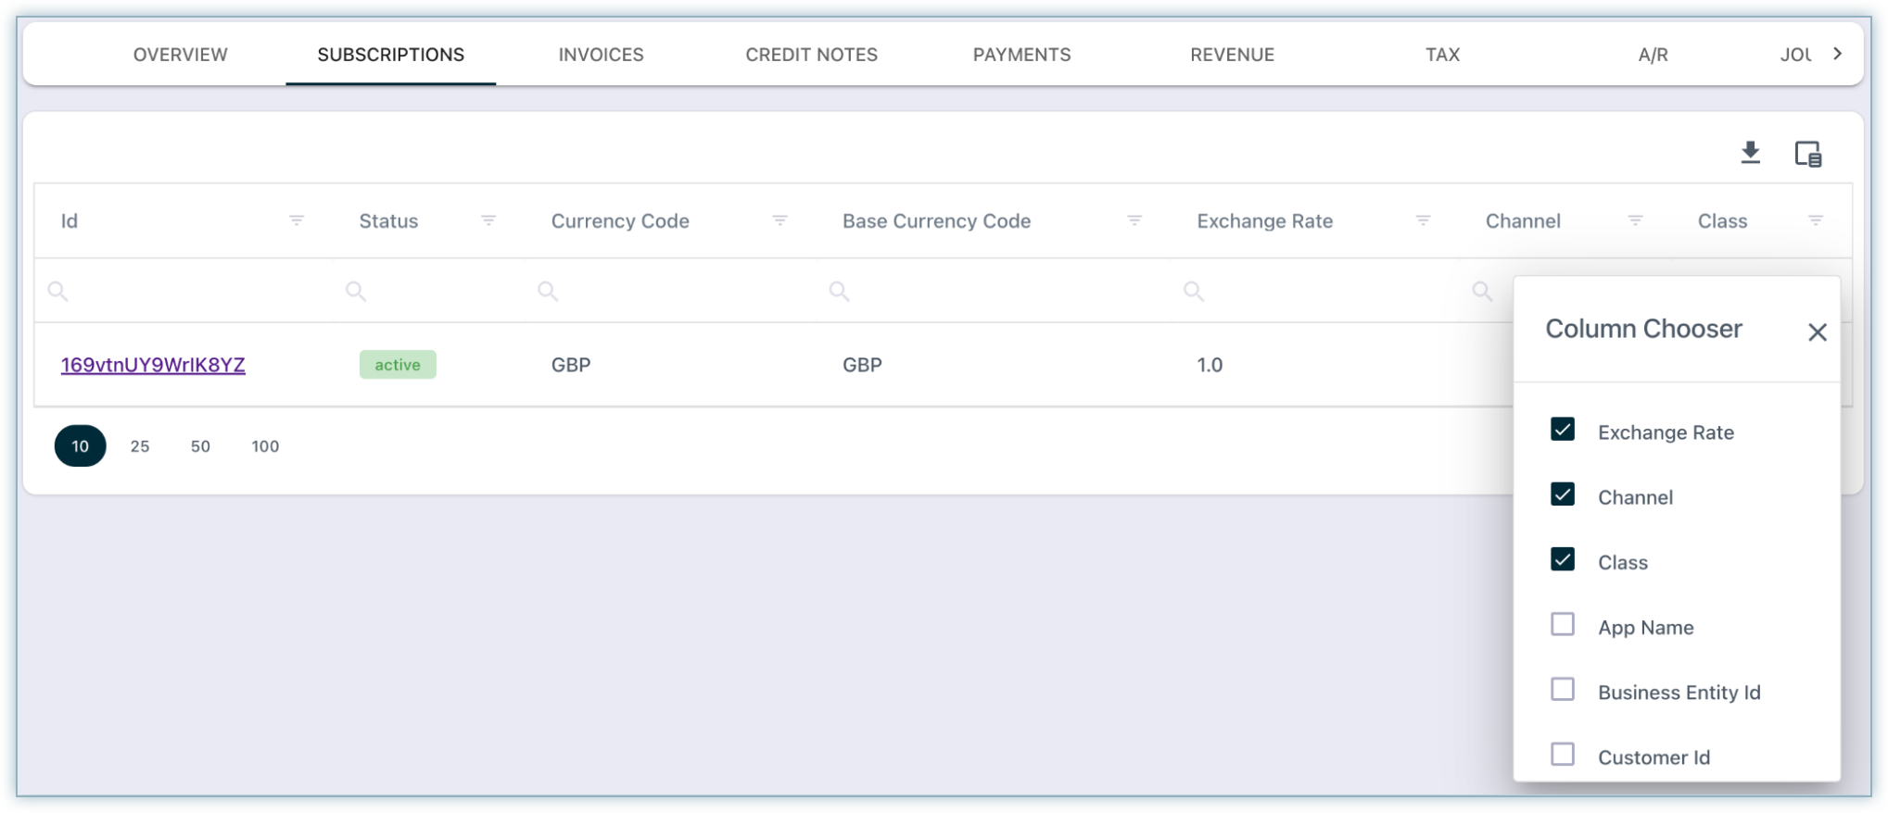This screenshot has height=813, width=1888.
Task: Open the Status column filter icon
Action: click(488, 220)
